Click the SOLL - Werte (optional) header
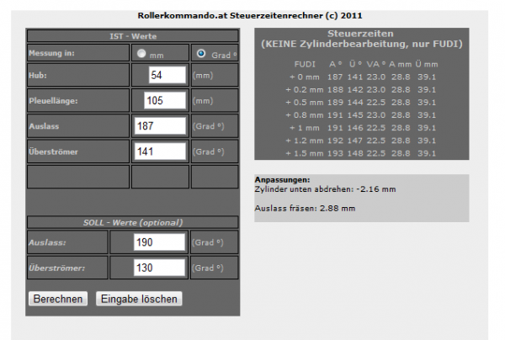This screenshot has height=340, width=505. click(x=133, y=222)
